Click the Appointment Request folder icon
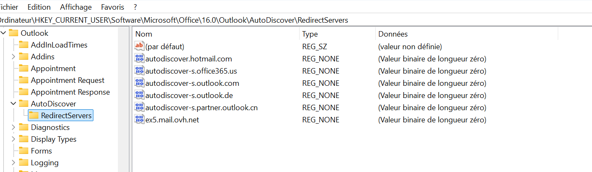 click(x=24, y=80)
